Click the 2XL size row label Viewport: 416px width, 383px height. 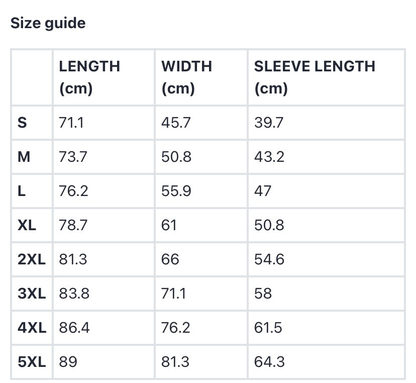tap(32, 259)
